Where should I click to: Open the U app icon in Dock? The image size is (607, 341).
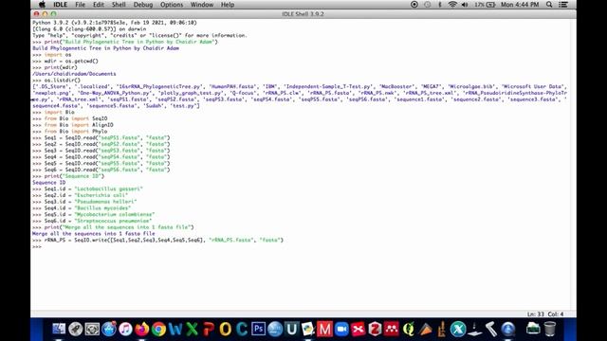pyautogui.click(x=291, y=329)
